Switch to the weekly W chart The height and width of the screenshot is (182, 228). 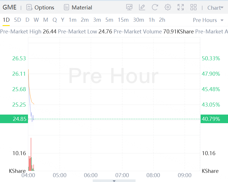[36, 20]
